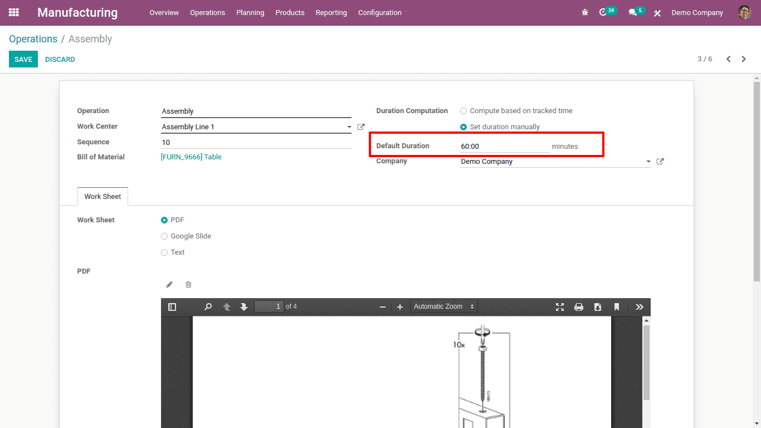Delete the PDF with trash icon
Screen dimensions: 761x428
[188, 285]
